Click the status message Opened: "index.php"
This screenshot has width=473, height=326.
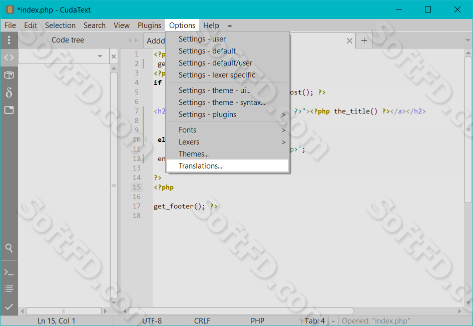coord(376,321)
